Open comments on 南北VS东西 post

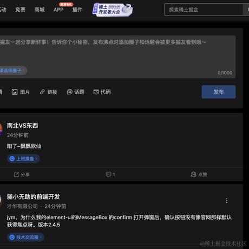pyautogui.click(x=110, y=174)
